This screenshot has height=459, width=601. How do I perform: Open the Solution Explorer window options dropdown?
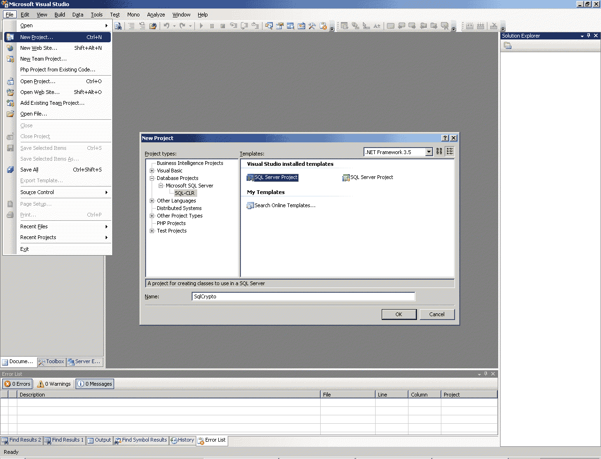(582, 36)
